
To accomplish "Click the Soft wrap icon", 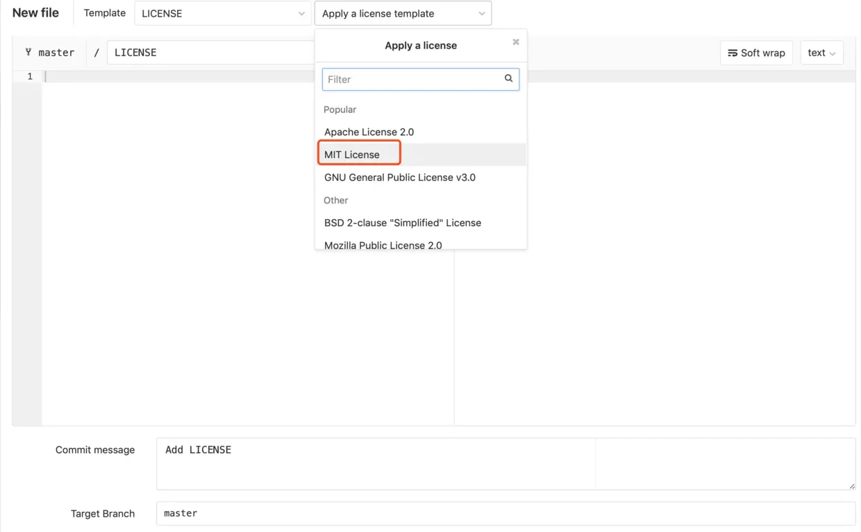I will 733,53.
